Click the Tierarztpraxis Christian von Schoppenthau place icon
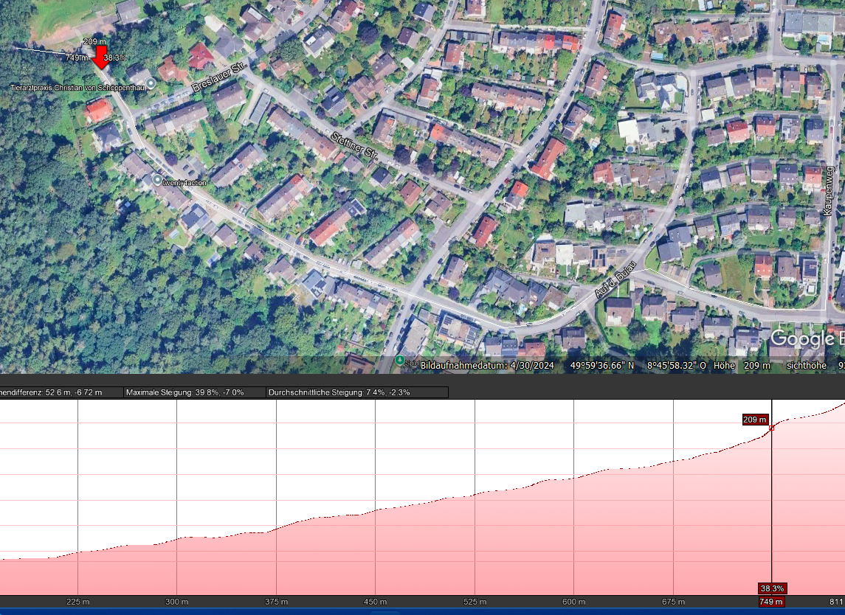The width and height of the screenshot is (845, 615). (x=151, y=83)
